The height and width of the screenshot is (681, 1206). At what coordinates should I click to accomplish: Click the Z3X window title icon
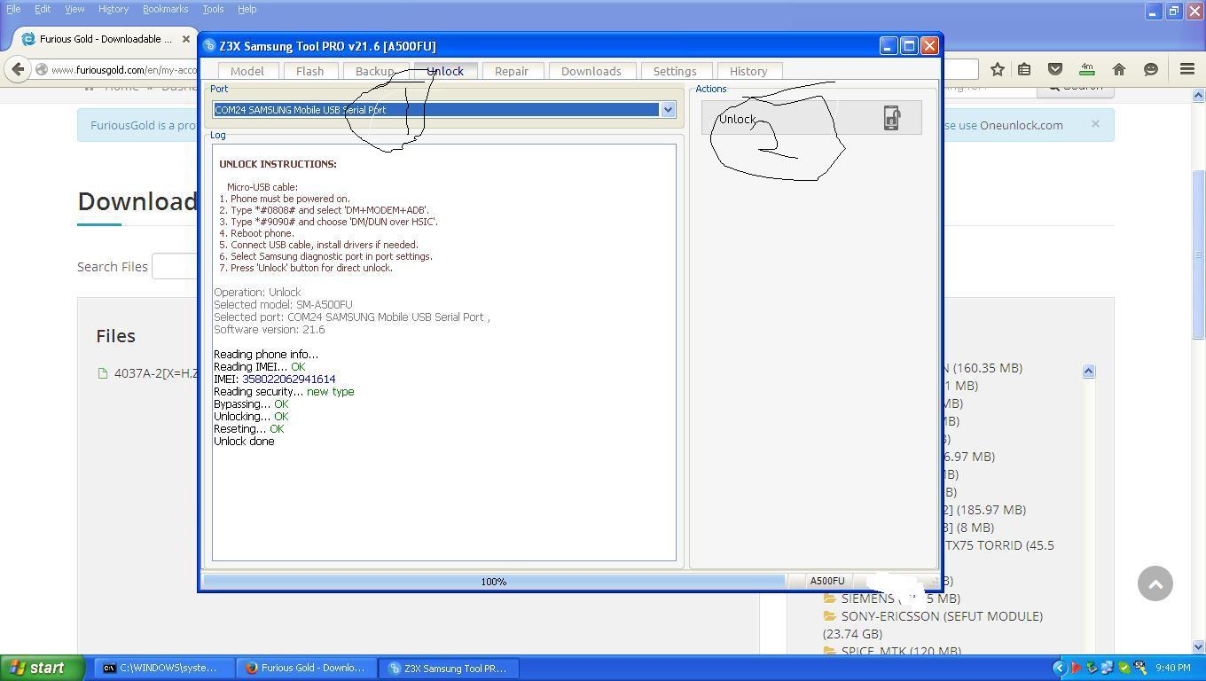point(209,46)
